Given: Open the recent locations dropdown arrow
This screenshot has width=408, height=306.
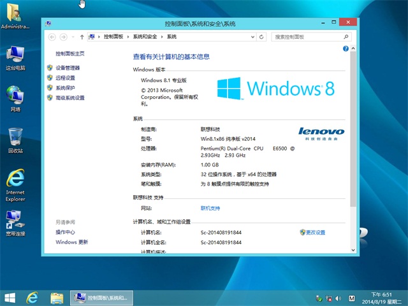Looking at the screenshot, I should click(73, 37).
